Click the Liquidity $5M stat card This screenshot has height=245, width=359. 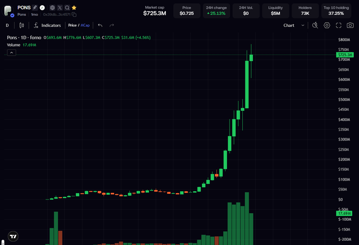276,11
